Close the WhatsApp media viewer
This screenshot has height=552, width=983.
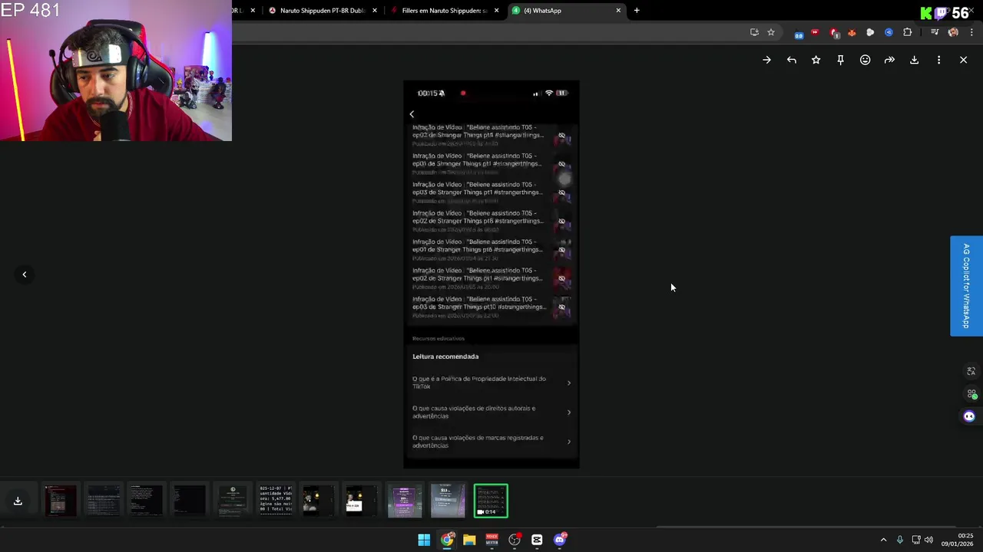coord(963,60)
